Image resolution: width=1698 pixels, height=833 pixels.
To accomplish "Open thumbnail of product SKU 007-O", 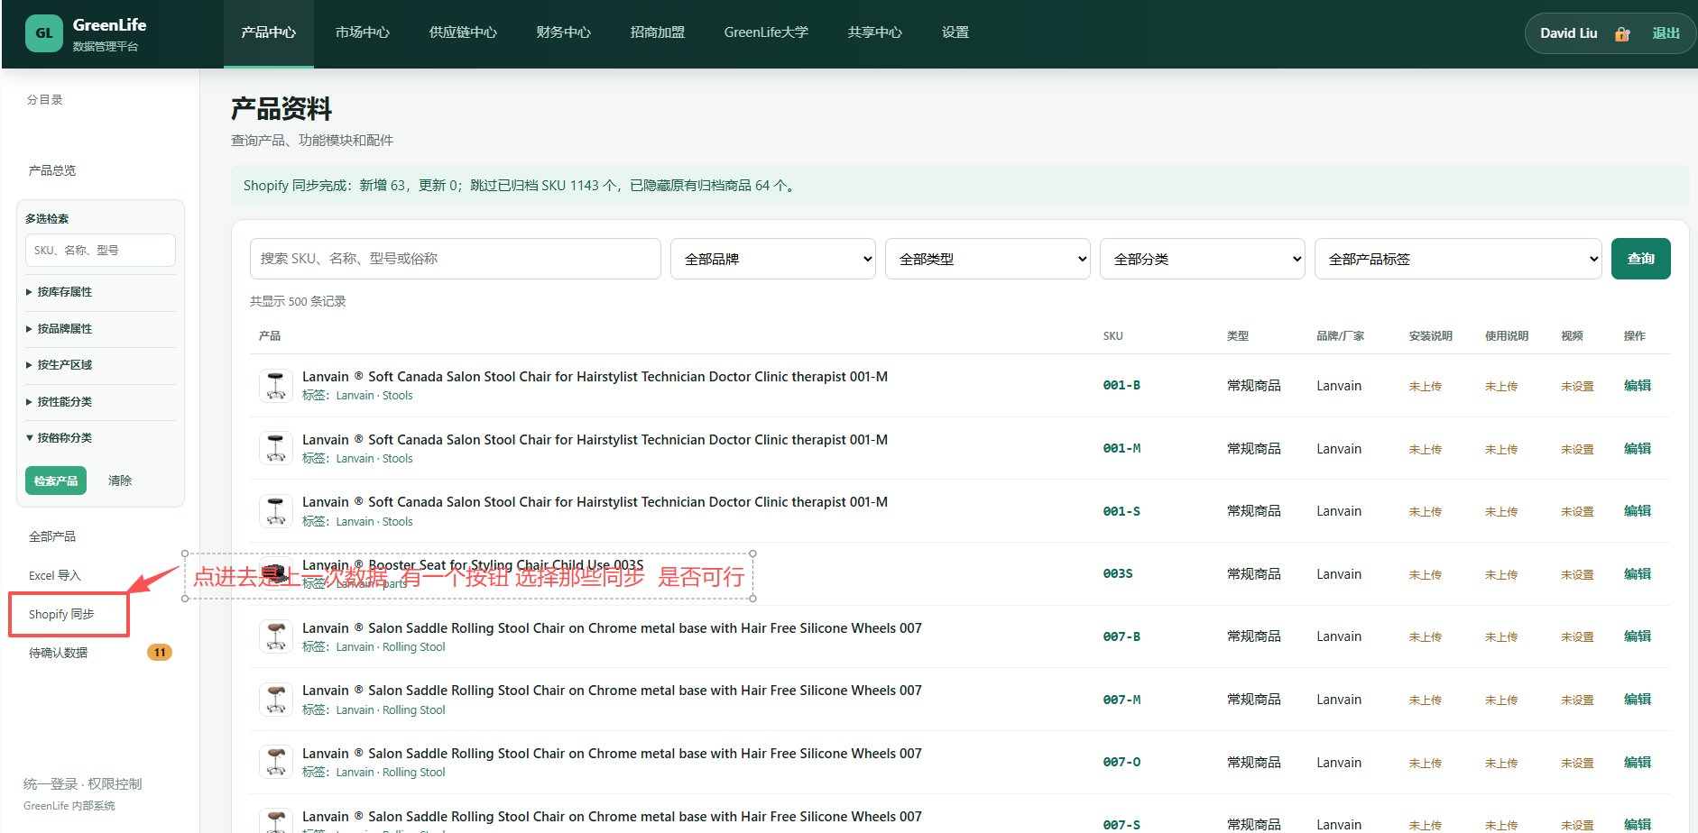I will (276, 762).
